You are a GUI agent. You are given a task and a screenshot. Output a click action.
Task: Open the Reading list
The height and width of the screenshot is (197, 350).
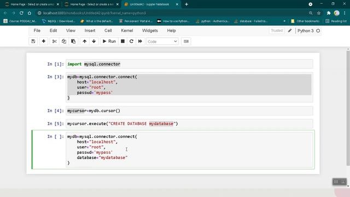[x=336, y=21]
